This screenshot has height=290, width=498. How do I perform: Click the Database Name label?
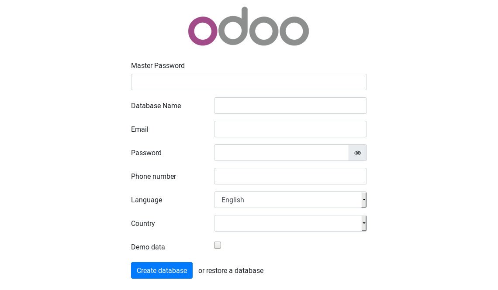[156, 106]
